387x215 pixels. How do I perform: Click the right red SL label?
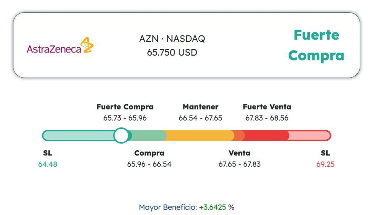coord(325,153)
